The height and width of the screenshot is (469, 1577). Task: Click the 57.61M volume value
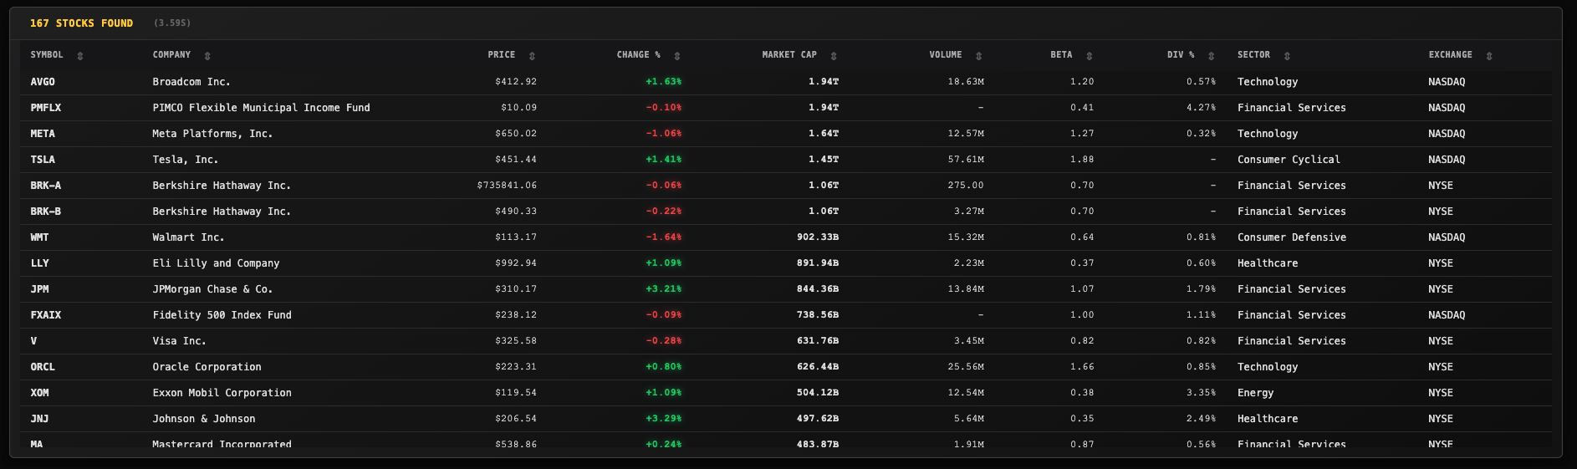click(966, 160)
